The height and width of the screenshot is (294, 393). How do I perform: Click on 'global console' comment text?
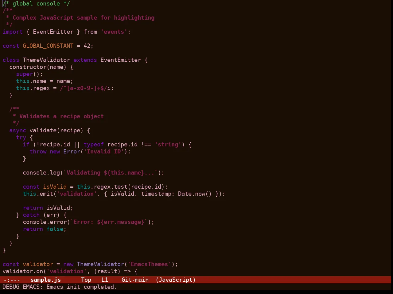(36, 4)
